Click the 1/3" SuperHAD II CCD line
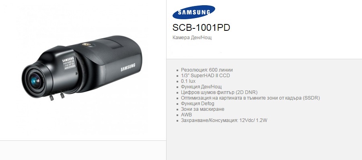 206,76
